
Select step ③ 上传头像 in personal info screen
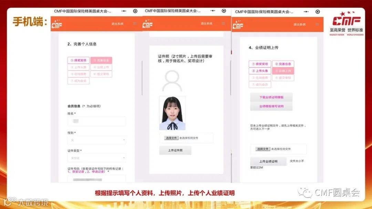coord(79,67)
